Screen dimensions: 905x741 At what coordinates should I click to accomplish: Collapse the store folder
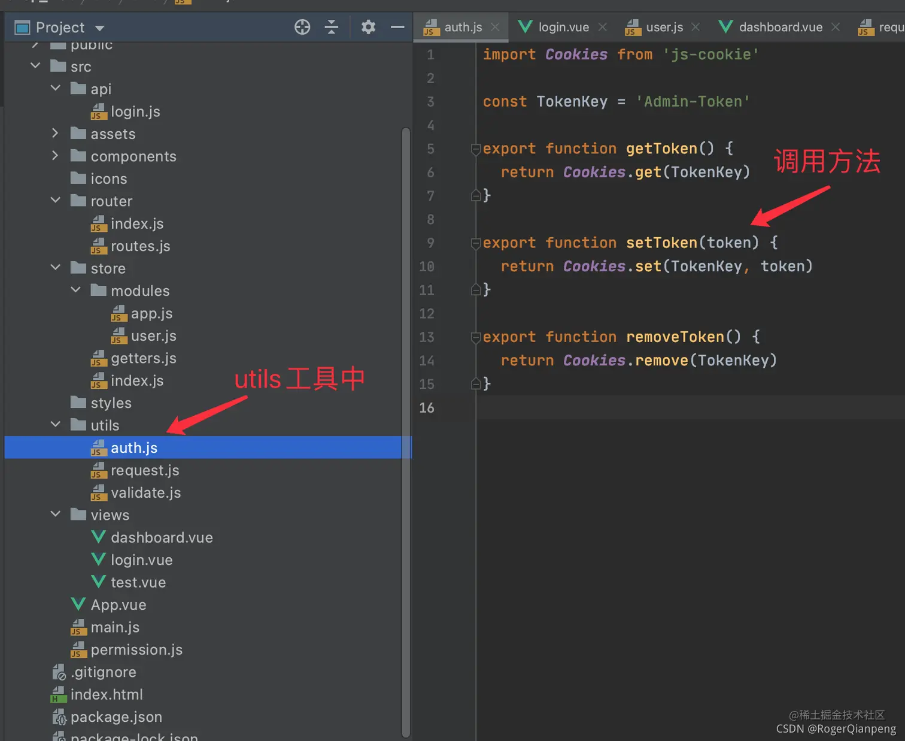56,267
